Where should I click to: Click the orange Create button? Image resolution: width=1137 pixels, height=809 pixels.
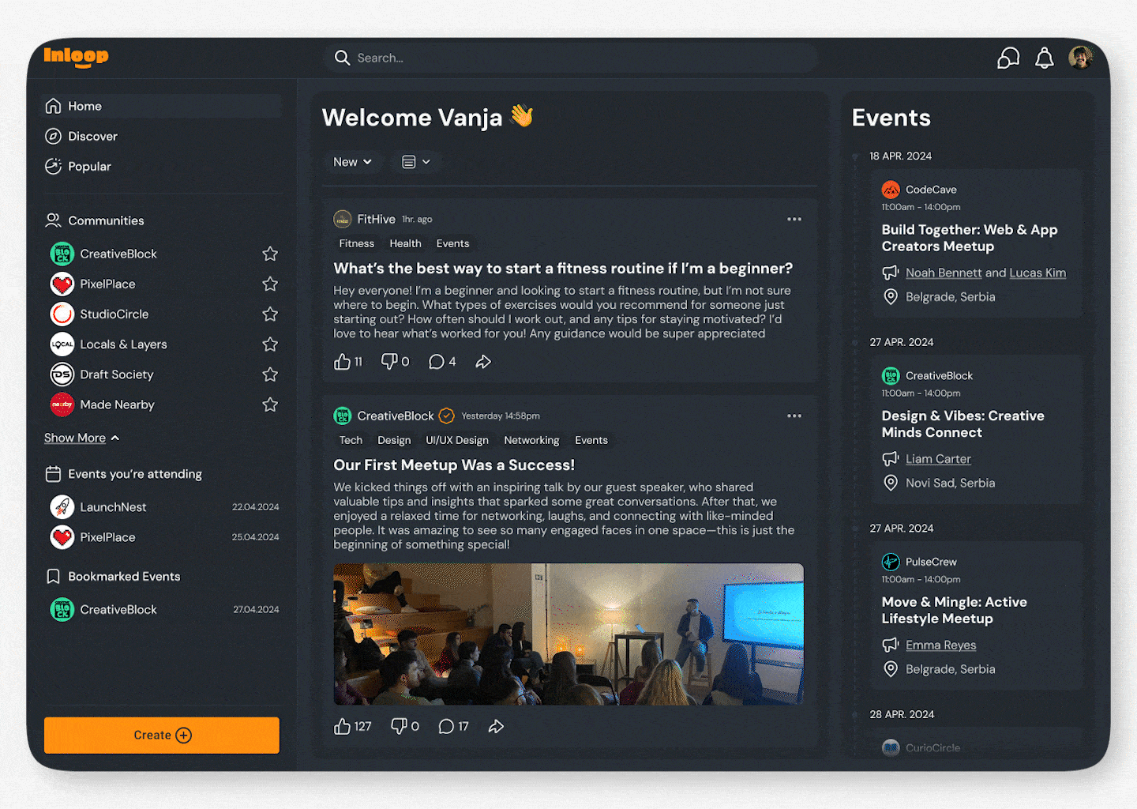162,736
